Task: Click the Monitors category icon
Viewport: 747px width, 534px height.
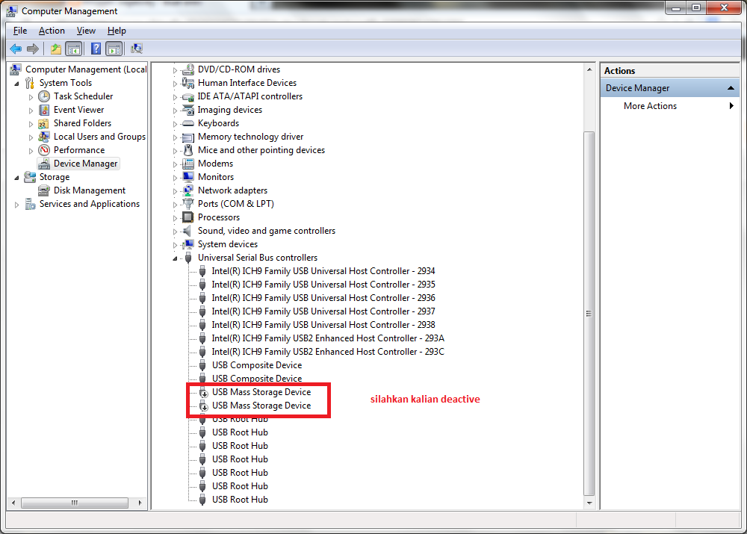Action: (188, 177)
